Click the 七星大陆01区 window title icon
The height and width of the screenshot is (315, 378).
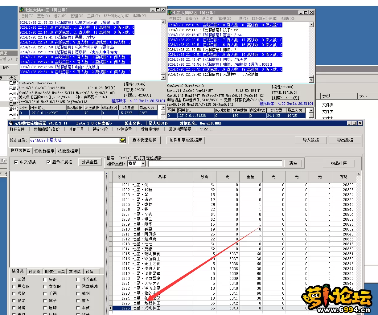22,10
